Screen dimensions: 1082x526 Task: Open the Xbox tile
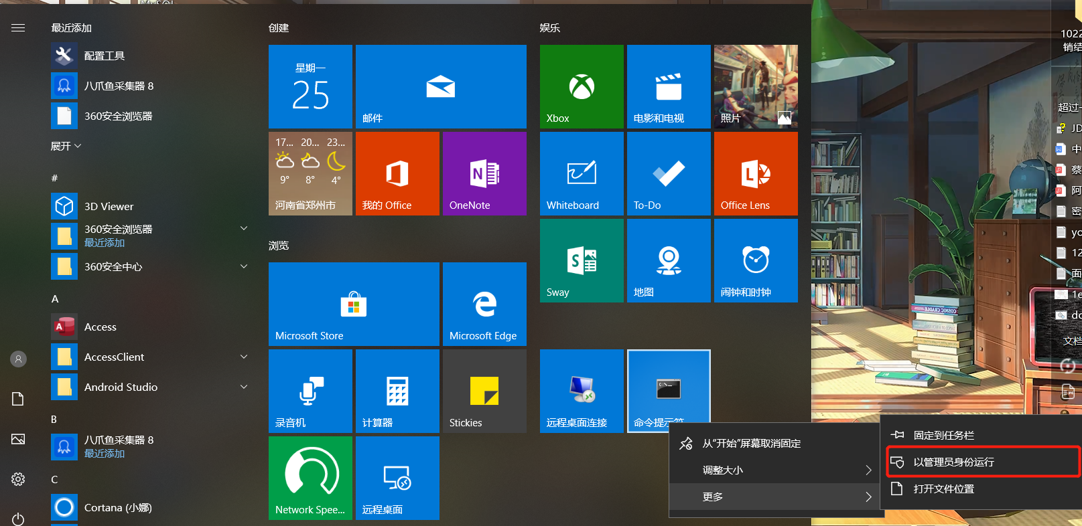click(582, 86)
